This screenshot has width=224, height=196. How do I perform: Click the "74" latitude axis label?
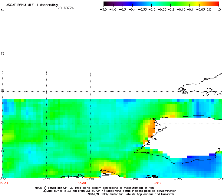[2, 123]
